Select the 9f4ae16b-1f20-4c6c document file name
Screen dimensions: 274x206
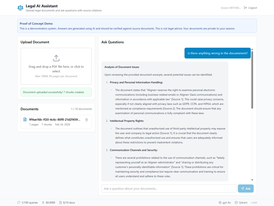(55, 120)
